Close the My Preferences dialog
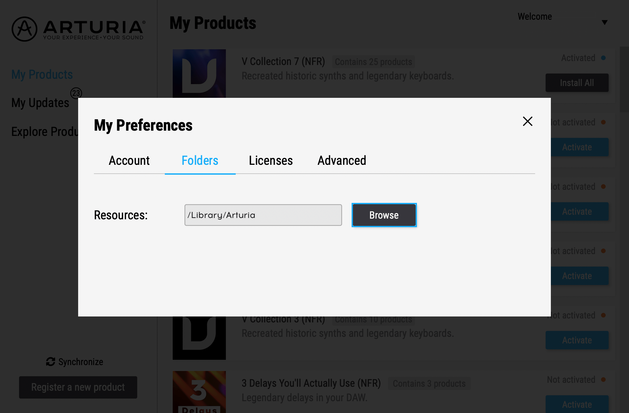 [x=528, y=121]
